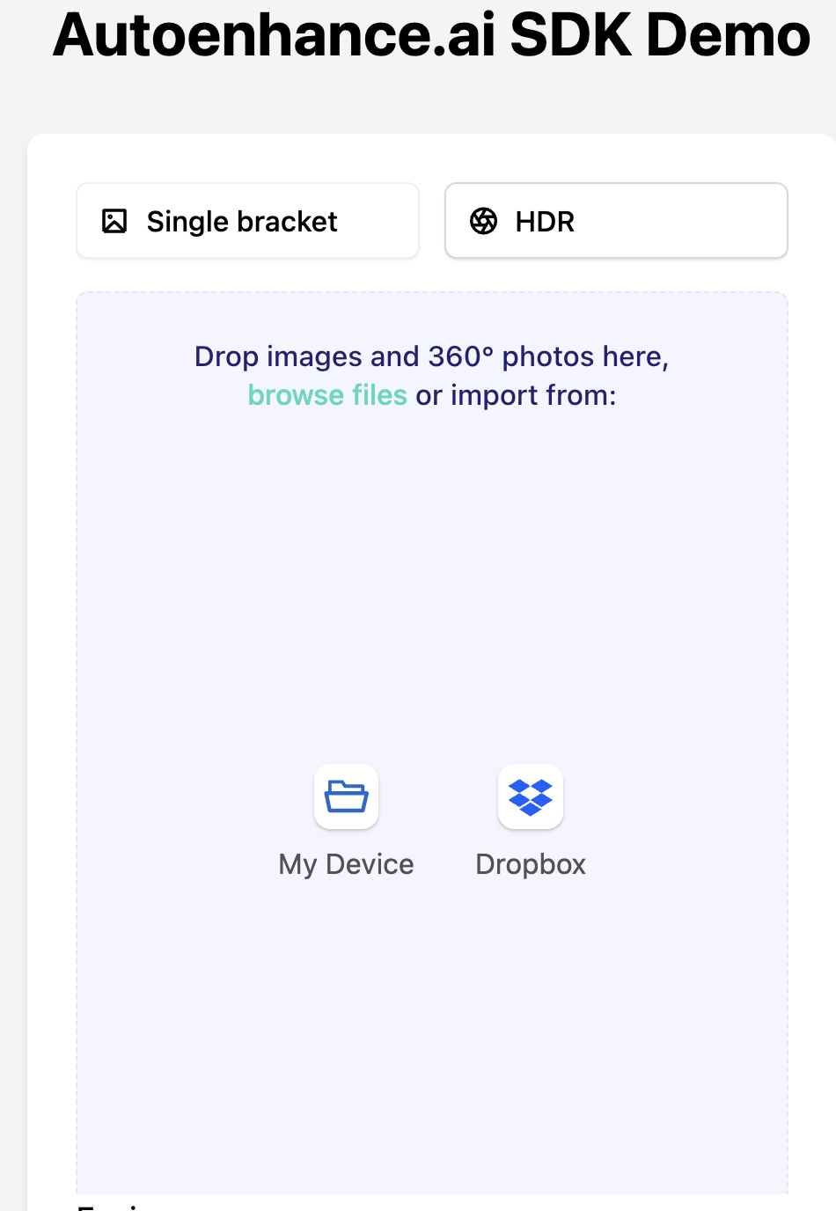Click the picture icon beside Single bracket
Viewport: 836px width, 1211px height.
[114, 221]
